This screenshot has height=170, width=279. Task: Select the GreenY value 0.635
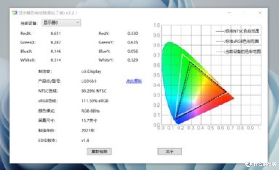133,42
